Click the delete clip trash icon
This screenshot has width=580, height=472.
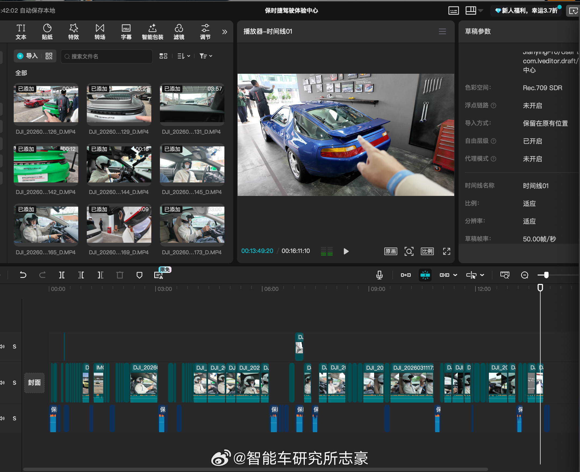[x=120, y=275]
